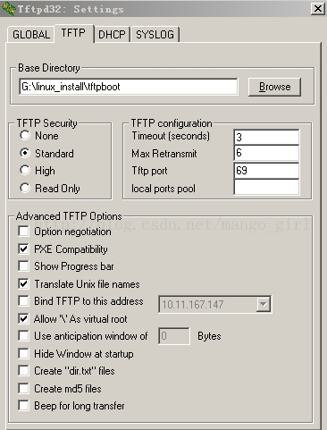The height and width of the screenshot is (430, 327).
Task: Click the Tftpd32 title bar app icon
Action: [x=8, y=8]
